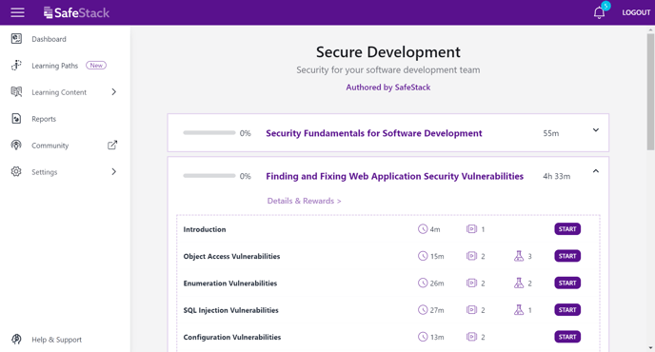Click the lab flask icon for Object Access Vulnerabilities

coord(519,256)
